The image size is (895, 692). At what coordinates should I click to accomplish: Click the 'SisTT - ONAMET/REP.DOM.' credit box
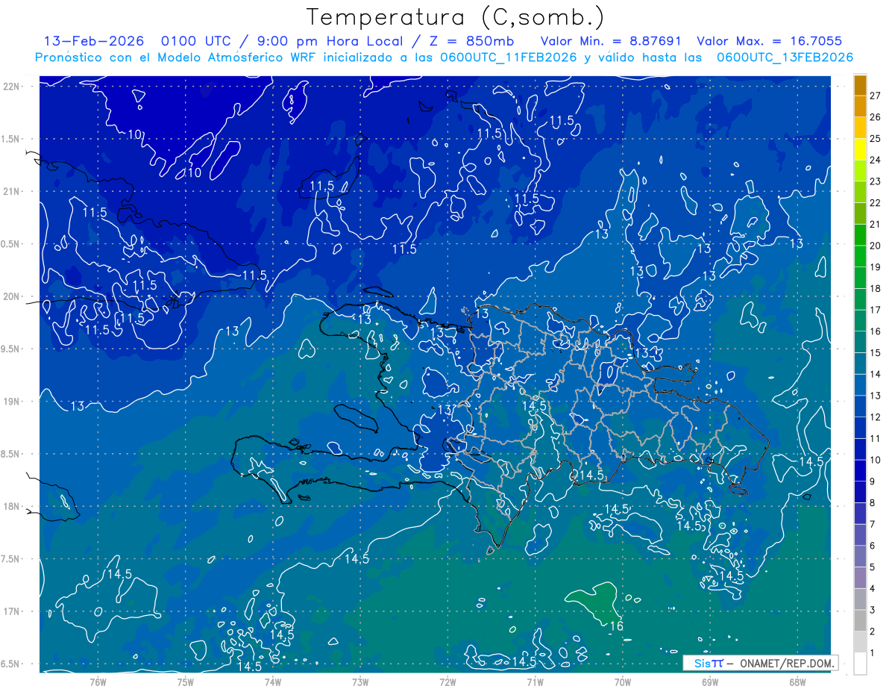760,663
